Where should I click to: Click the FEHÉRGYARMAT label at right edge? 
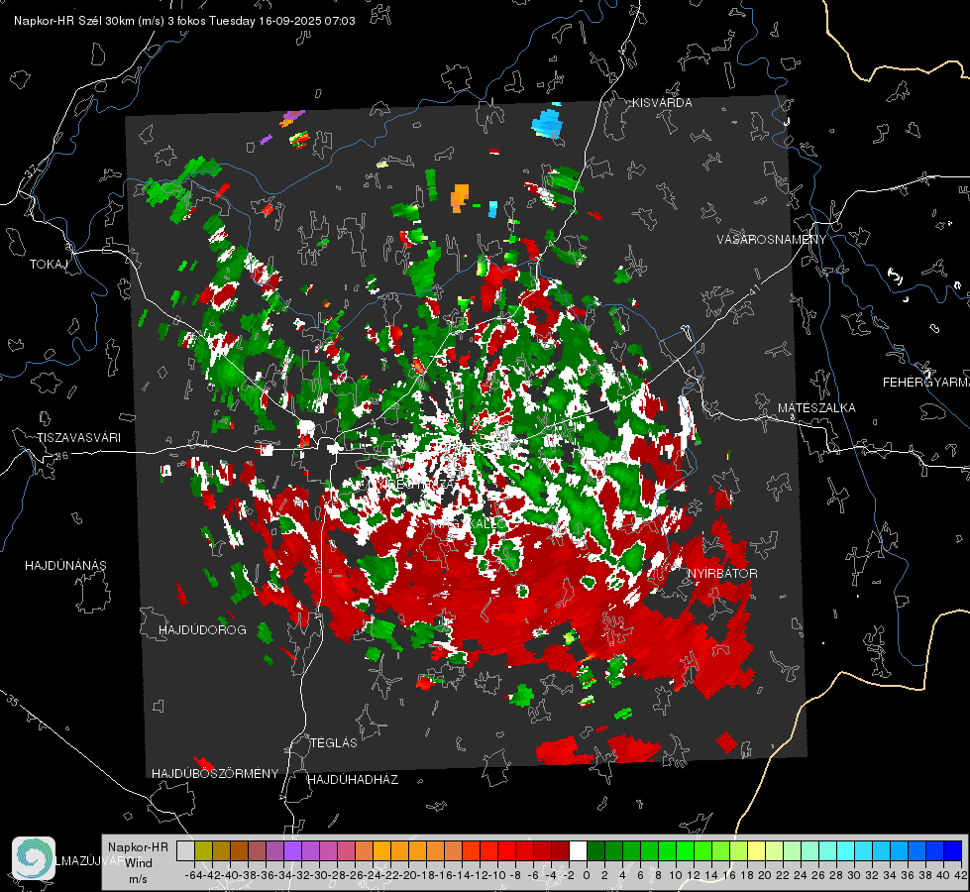click(925, 383)
